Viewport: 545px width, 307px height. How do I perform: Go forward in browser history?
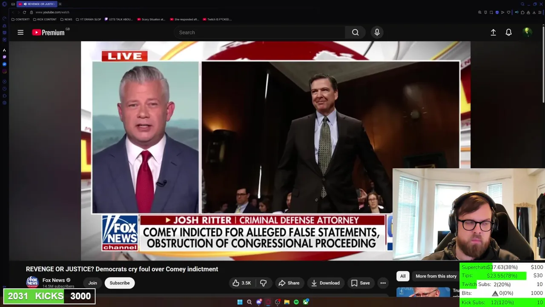19,12
